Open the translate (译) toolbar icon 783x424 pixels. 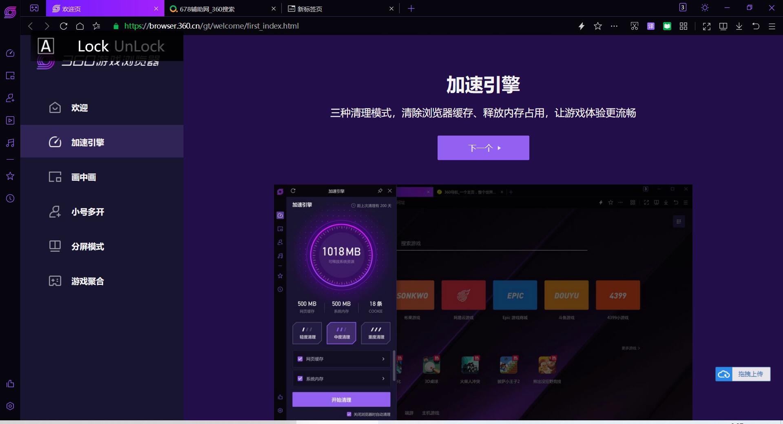(x=650, y=26)
